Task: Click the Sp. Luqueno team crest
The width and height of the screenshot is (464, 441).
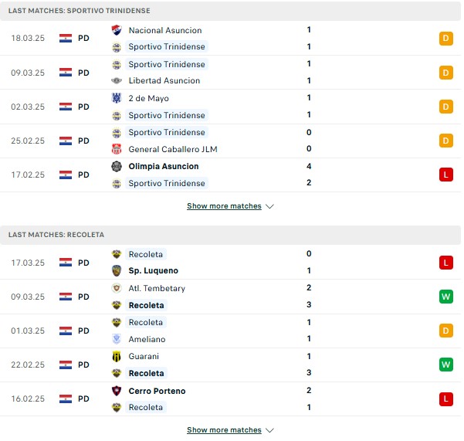Action: tap(117, 270)
